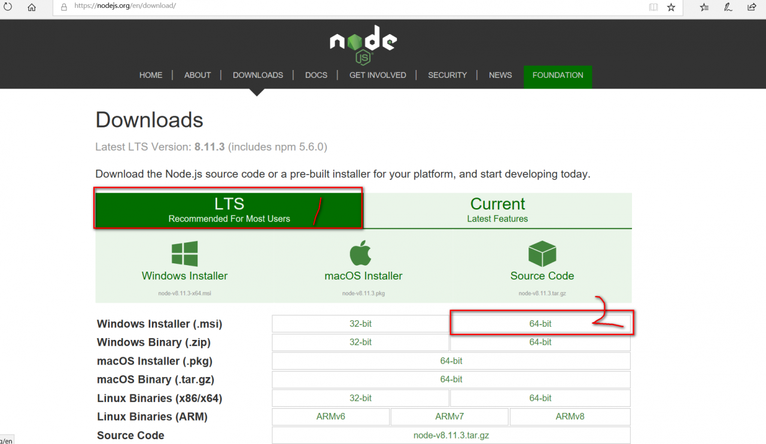Download Windows Installer (.msi) 32-bit

[x=360, y=324]
